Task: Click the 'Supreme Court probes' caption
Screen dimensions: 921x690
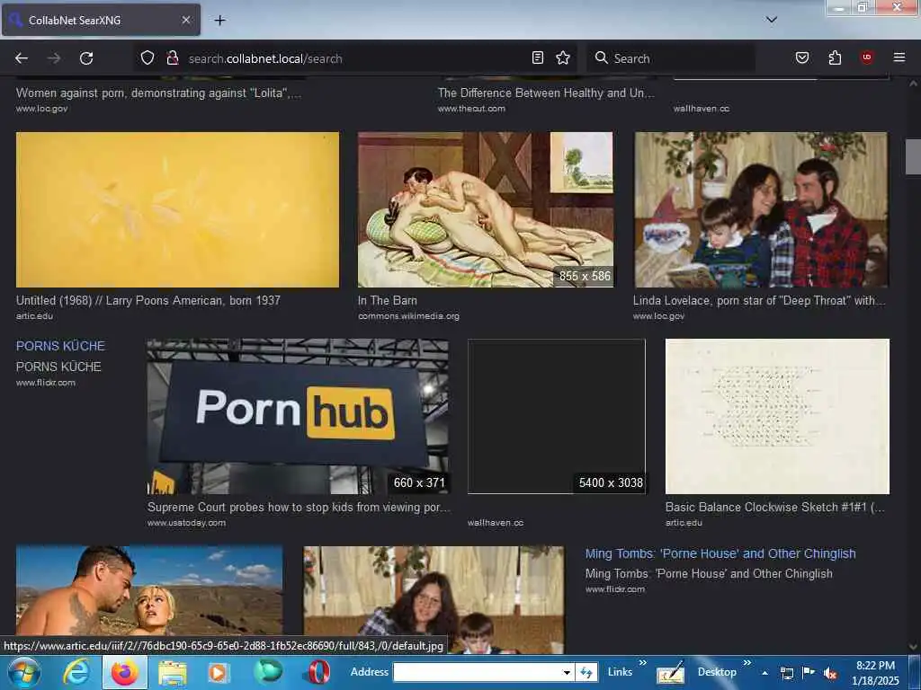Action: click(x=299, y=507)
